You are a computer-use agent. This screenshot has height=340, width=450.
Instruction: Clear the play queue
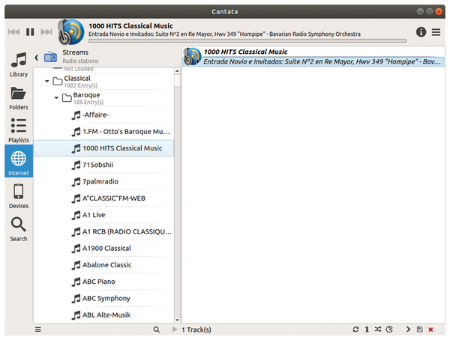430,330
